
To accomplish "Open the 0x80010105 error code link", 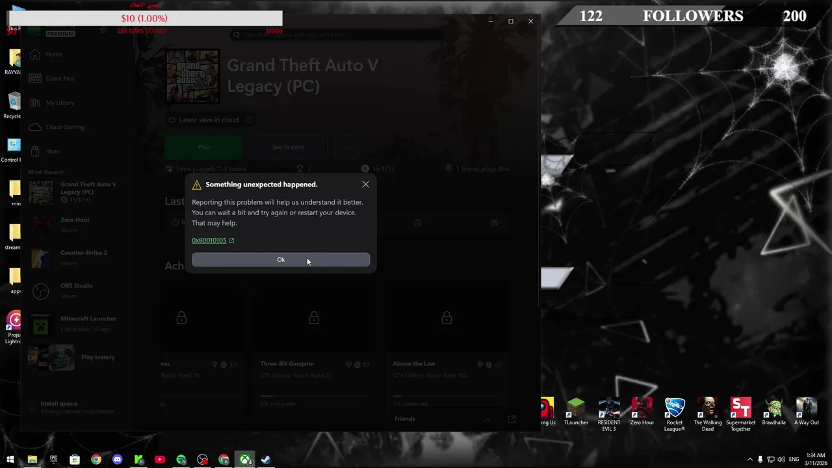I will pos(209,240).
